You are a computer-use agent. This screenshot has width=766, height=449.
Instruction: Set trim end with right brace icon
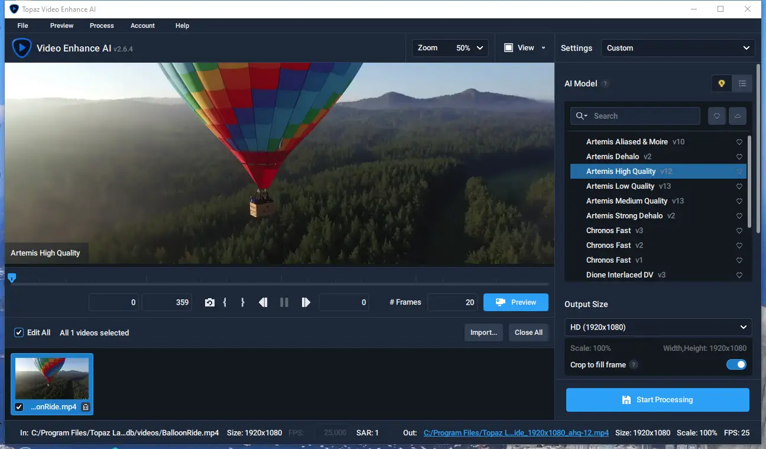pos(242,302)
